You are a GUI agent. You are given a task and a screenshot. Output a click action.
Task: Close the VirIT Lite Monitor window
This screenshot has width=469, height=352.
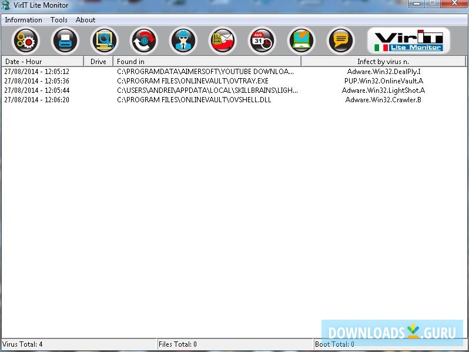click(454, 4)
